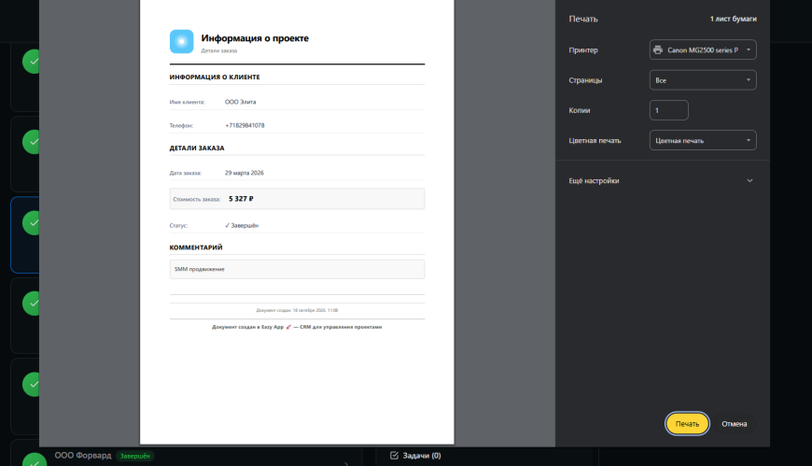
Task: Click the print preview page thumbnail
Action: (297, 222)
